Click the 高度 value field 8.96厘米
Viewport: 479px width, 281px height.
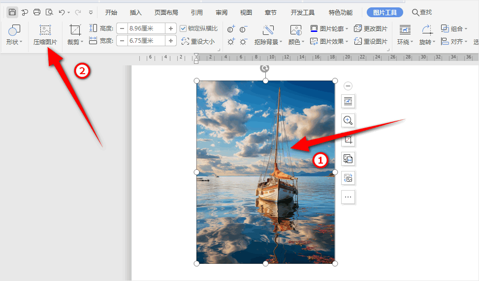[x=146, y=28]
